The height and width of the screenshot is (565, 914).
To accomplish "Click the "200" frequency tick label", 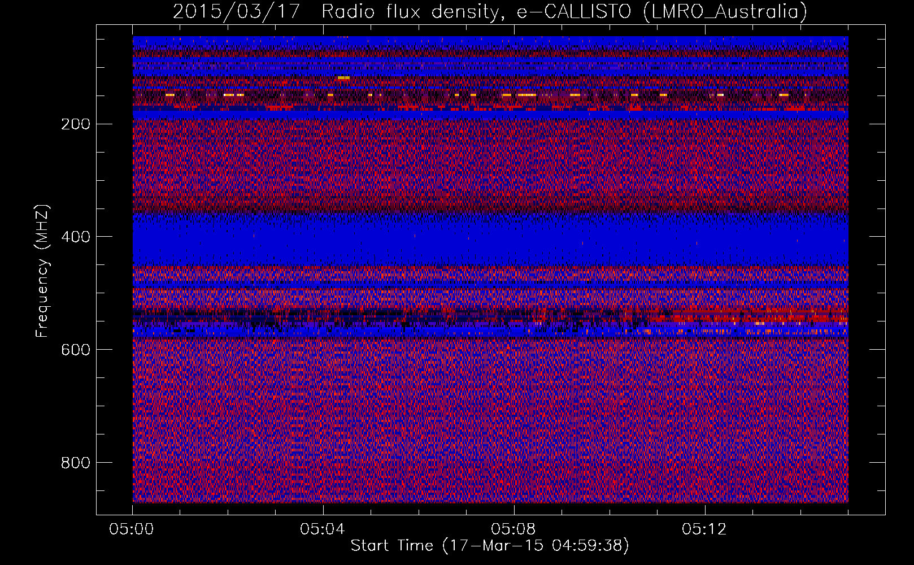I will coord(76,124).
